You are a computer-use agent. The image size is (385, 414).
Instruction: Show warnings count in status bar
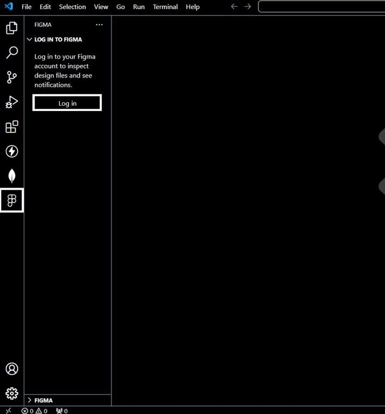tap(41, 411)
